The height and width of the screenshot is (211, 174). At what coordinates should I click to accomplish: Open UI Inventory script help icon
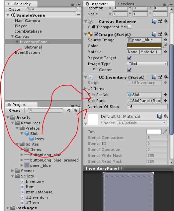(x=154, y=77)
